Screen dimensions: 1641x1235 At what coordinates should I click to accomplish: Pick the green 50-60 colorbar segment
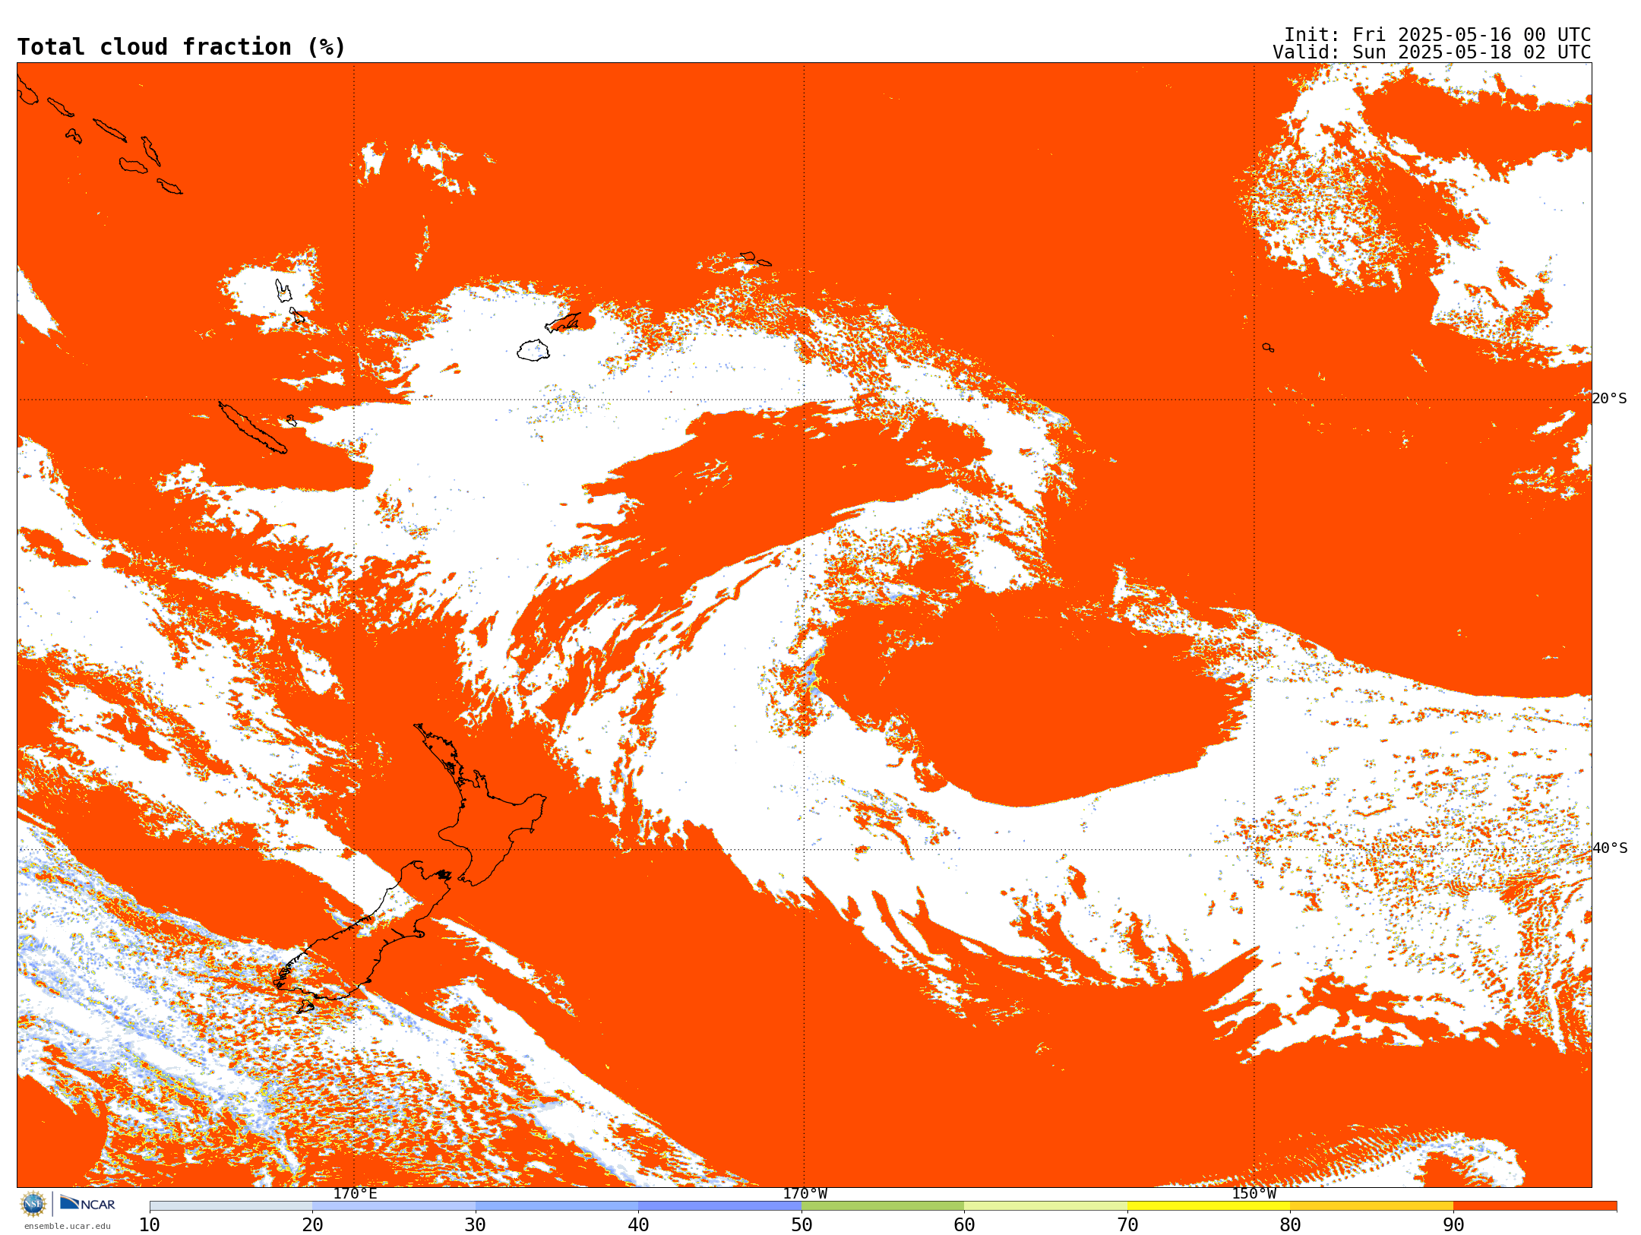pyautogui.click(x=882, y=1206)
